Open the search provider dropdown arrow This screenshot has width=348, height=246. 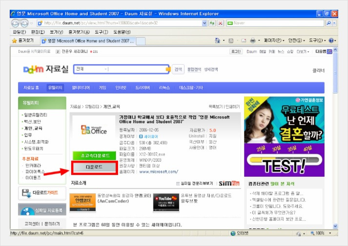pyautogui.click(x=334, y=23)
